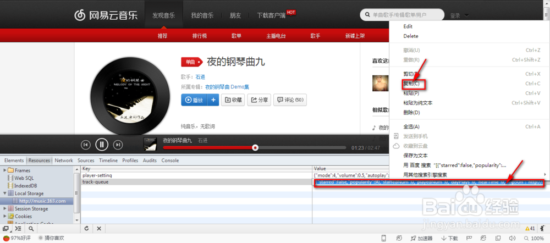Expand the Session Storage tree node
This screenshot has height=243, width=550.
click(5, 208)
